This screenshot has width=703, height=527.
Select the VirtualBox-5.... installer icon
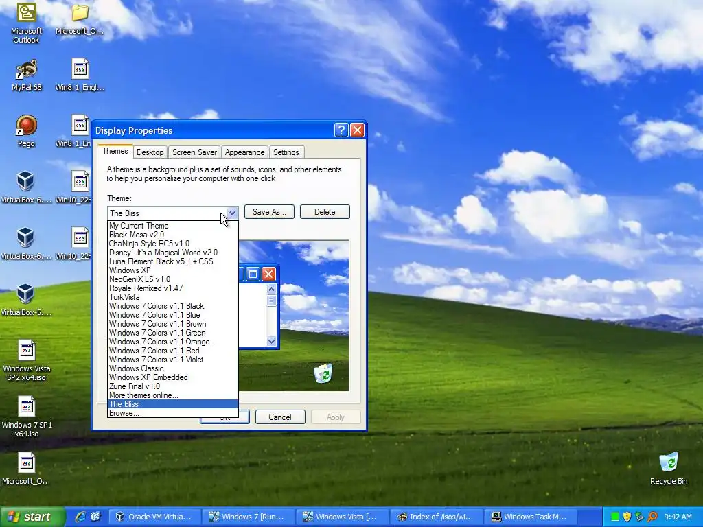(26, 301)
